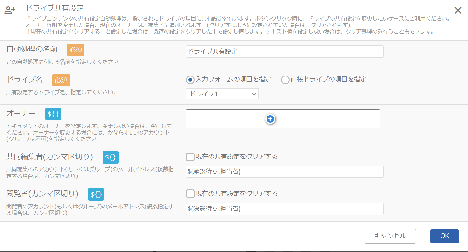The height and width of the screenshot is (252, 468).
Task: Click the 自動処理の名前 text field
Action: [285, 52]
